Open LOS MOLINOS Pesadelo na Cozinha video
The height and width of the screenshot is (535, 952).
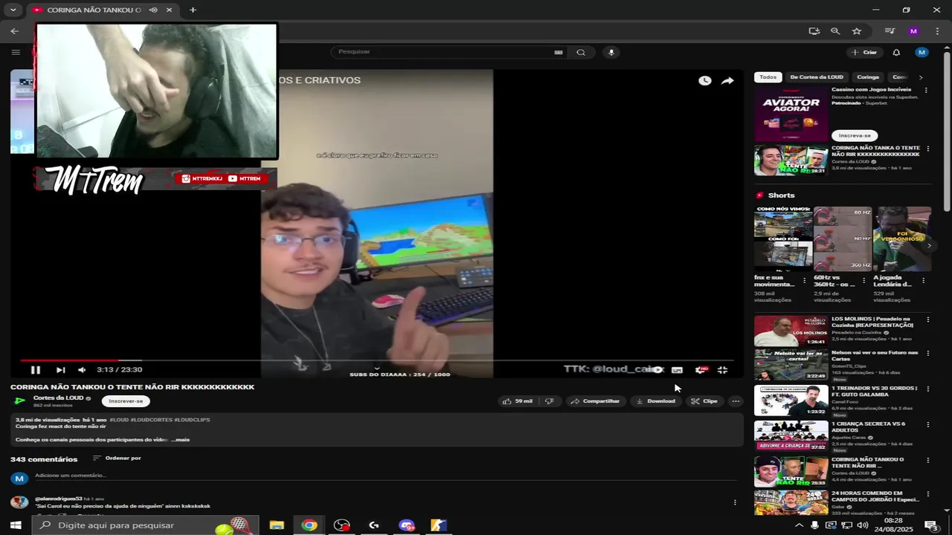point(791,331)
